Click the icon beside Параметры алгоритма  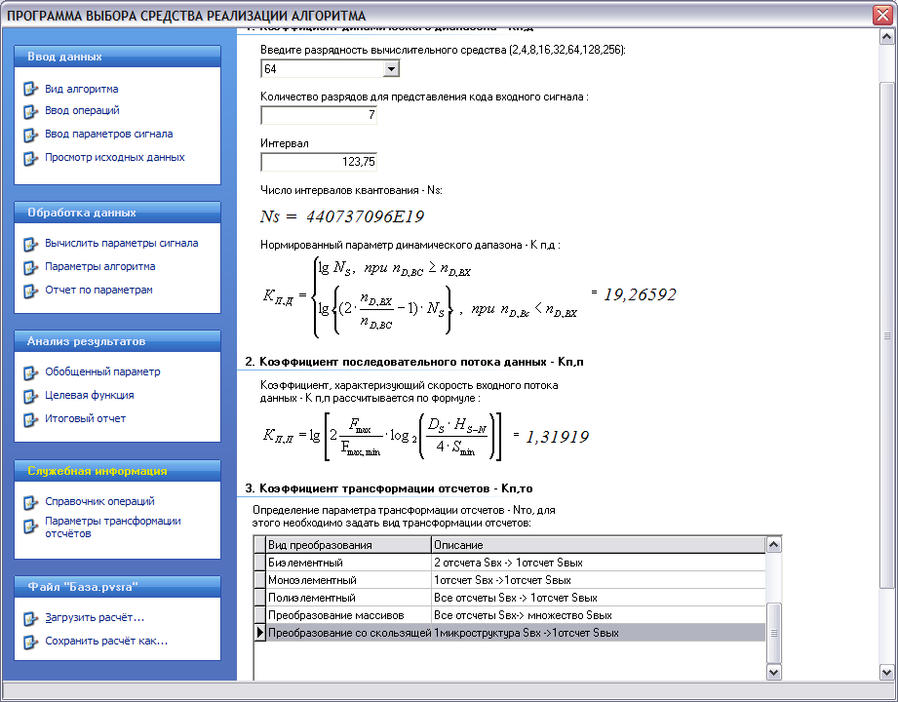[30, 267]
